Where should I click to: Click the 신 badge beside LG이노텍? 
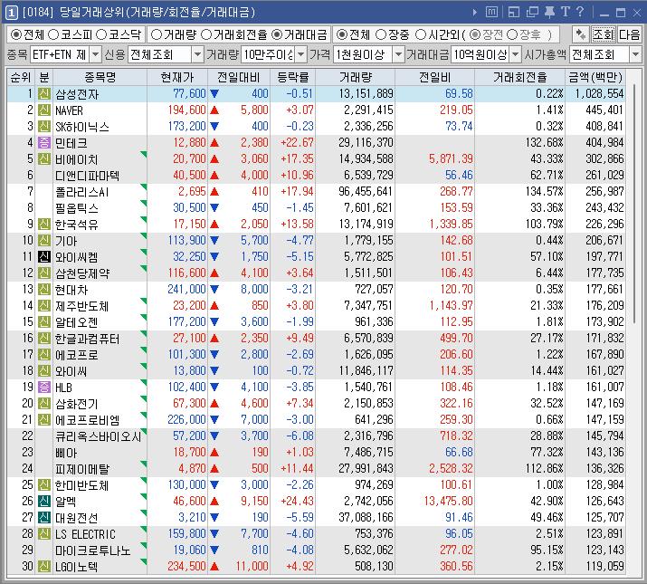click(x=44, y=566)
